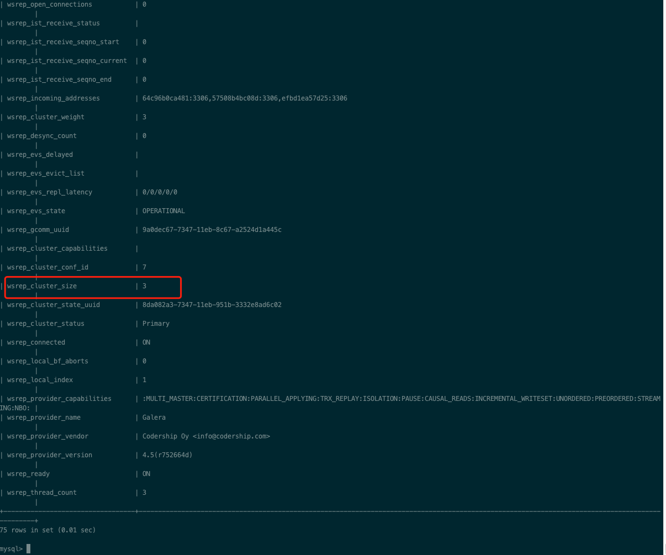Click wsrep_evs_evict_list variable name
Viewport: 666px width, 555px height.
[46, 173]
